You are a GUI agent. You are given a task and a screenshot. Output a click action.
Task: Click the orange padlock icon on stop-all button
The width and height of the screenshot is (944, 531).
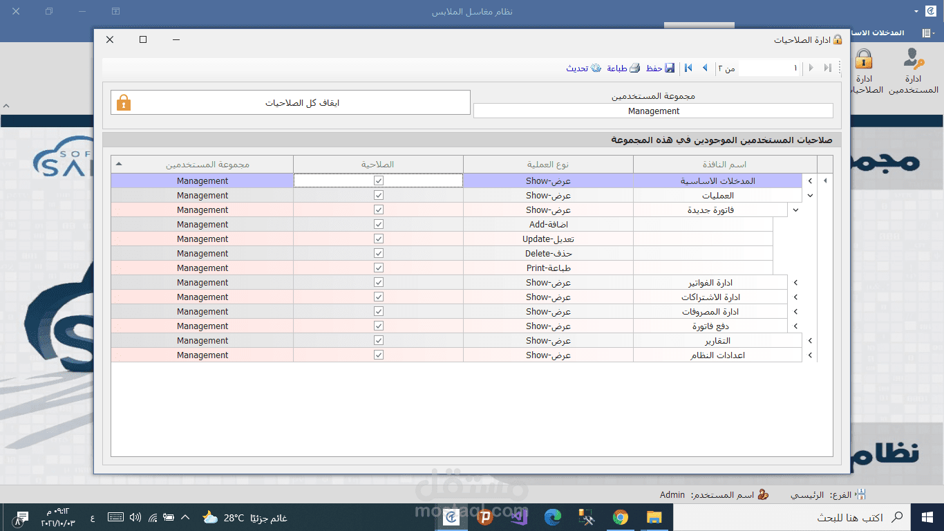[x=124, y=102]
